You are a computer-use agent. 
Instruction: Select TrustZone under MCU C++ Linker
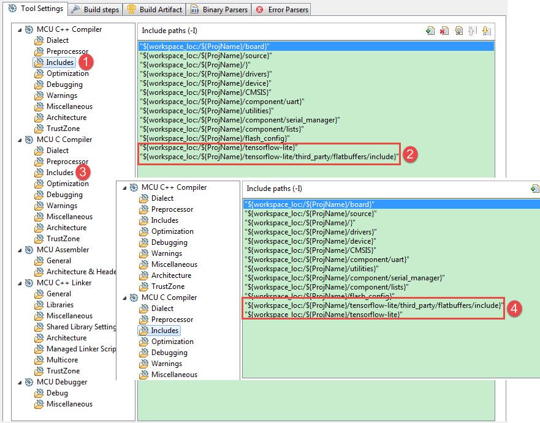[58, 370]
